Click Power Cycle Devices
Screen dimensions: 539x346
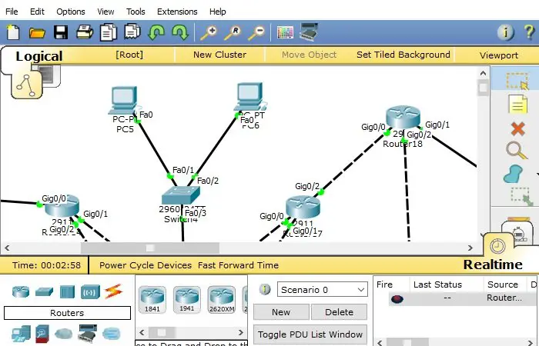[146, 265]
